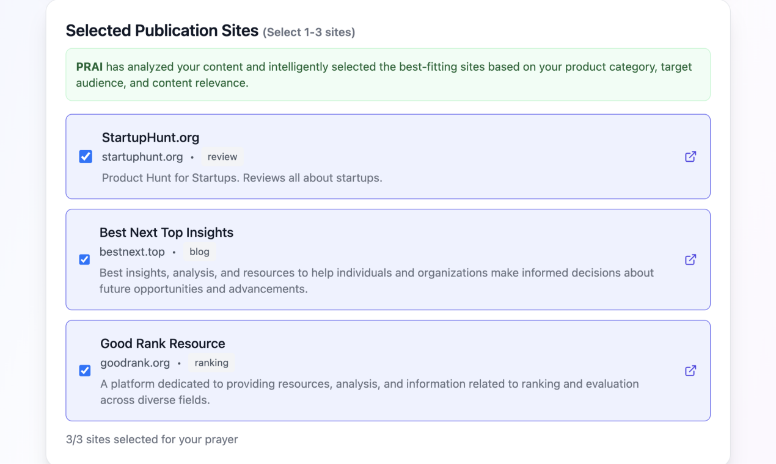Click the 3/3 sites selected status text
The width and height of the screenshot is (776, 464).
[x=152, y=440]
